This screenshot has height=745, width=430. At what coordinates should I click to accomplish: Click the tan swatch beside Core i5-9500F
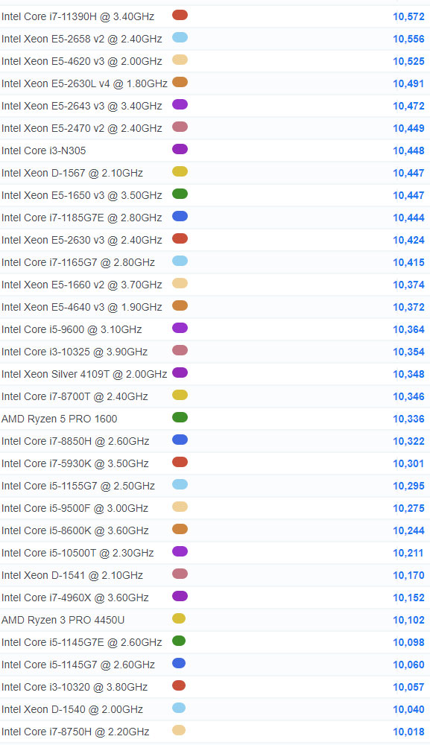coord(180,507)
